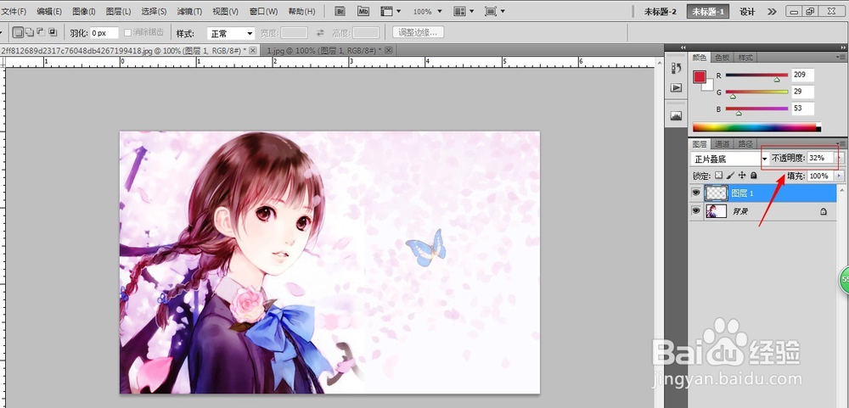
Task: Click the Screen Mode icon
Action: pos(491,11)
